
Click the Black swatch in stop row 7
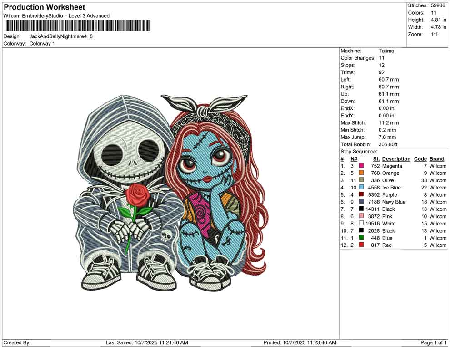[361, 209]
